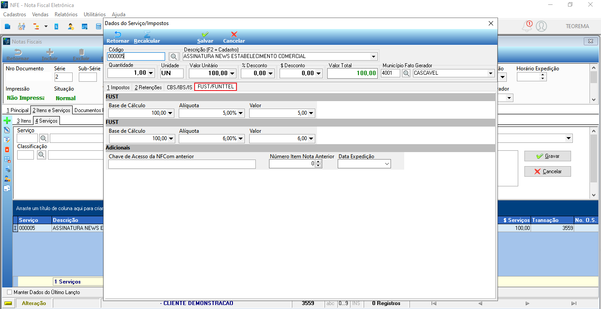This screenshot has width=601, height=309.
Task: Enable Manter Dados do Último Lançto checkbox
Action: [10, 292]
